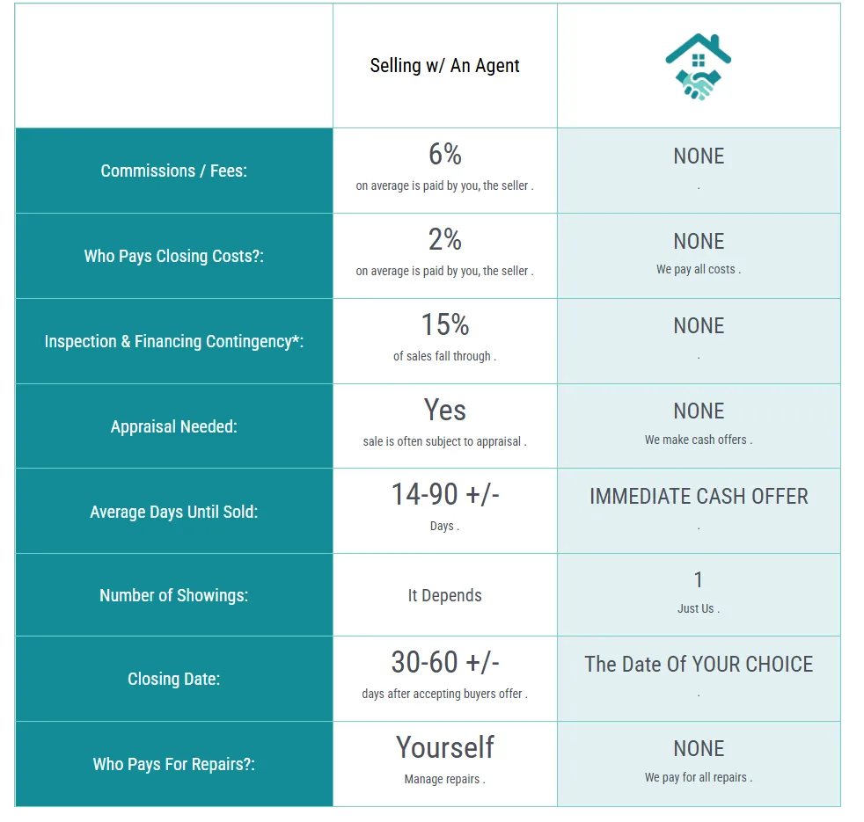
Task: Select the 'Selling w/ An Agent' column header
Action: [x=444, y=66]
